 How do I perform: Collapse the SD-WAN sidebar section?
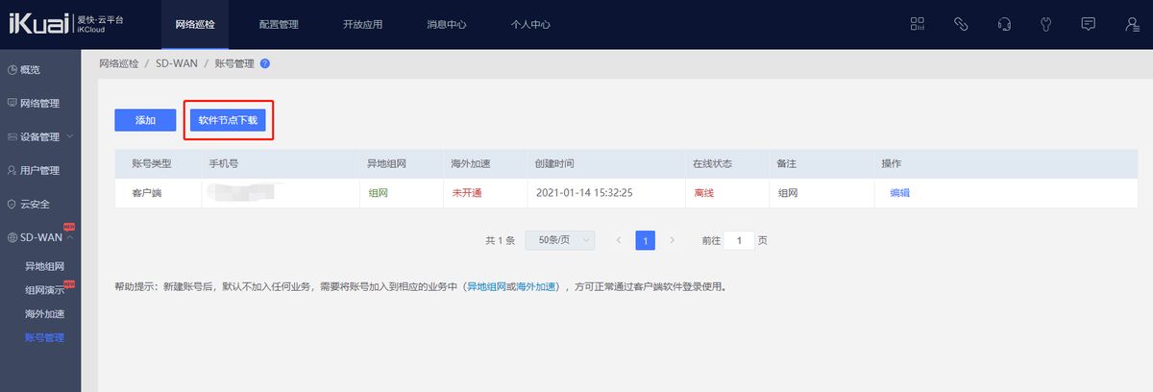point(40,237)
